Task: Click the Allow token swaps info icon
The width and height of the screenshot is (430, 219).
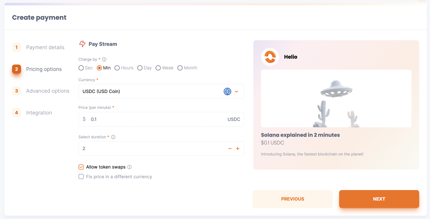Action: point(129,167)
